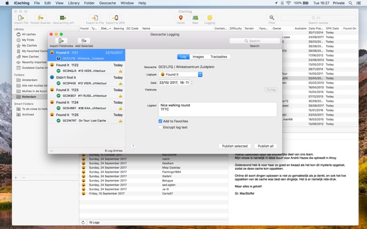Image resolution: width=367 pixels, height=229 pixels.
Task: Select the Didn't find it GC3P4GE entry
Action: pyautogui.click(x=86, y=80)
